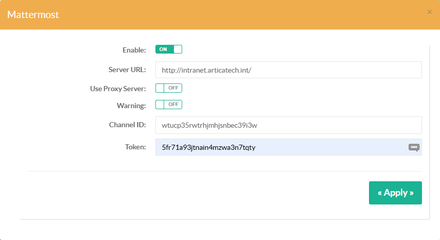Viewport: 440px width, 240px height.
Task: Click the Mattermost dialog title
Action: click(x=33, y=14)
